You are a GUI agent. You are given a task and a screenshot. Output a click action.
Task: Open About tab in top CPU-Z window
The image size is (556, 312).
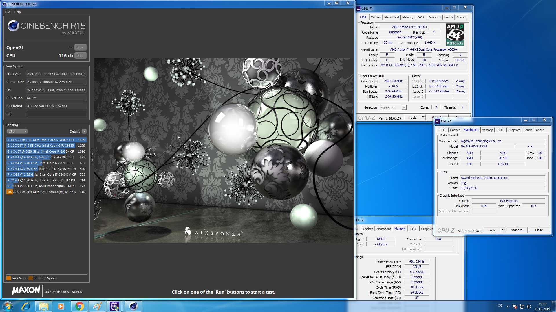pos(461,17)
